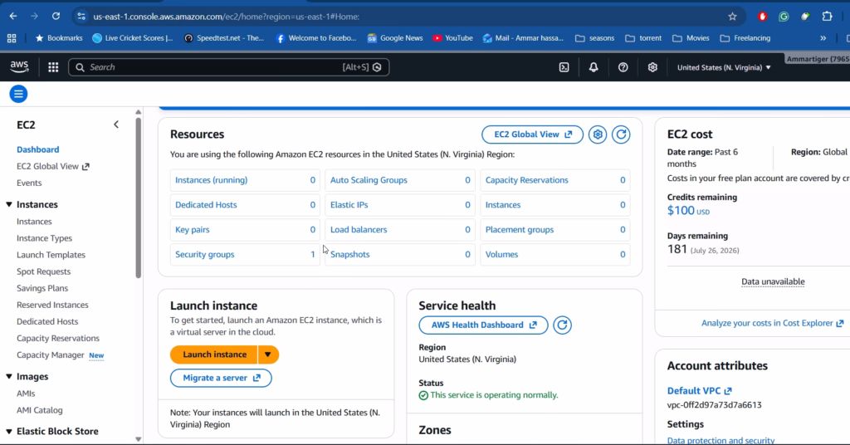Open the United States (N. Virginia) region selector
The height and width of the screenshot is (445, 850).
click(724, 67)
